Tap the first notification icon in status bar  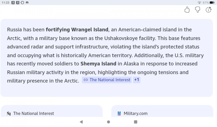pos(13,2)
